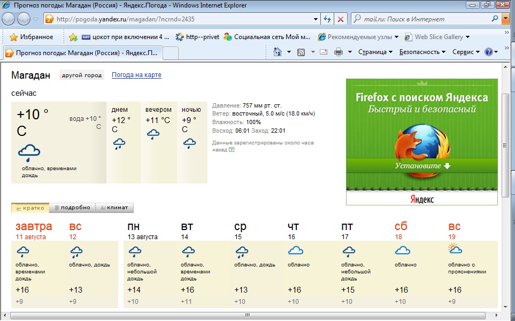Click the small help question mark near weather data
Screen dimensions: 515x321
[232, 150]
